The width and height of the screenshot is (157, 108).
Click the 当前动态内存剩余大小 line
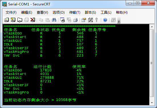[40, 100]
